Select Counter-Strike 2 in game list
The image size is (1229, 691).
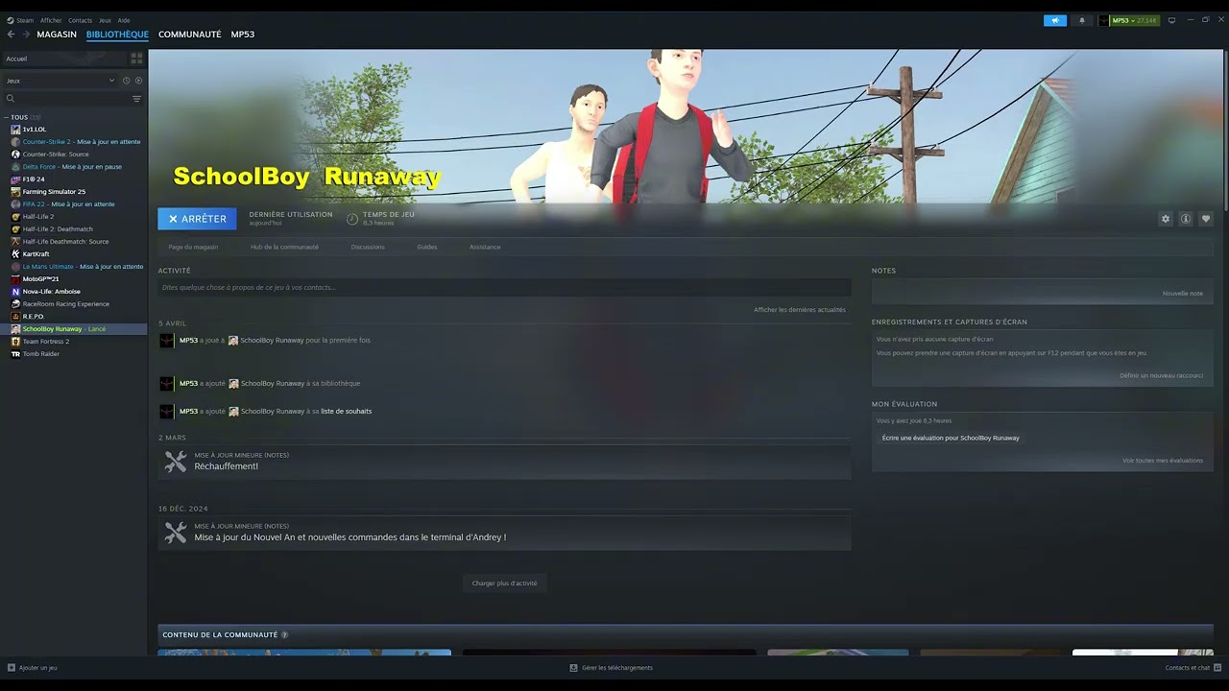coord(75,142)
